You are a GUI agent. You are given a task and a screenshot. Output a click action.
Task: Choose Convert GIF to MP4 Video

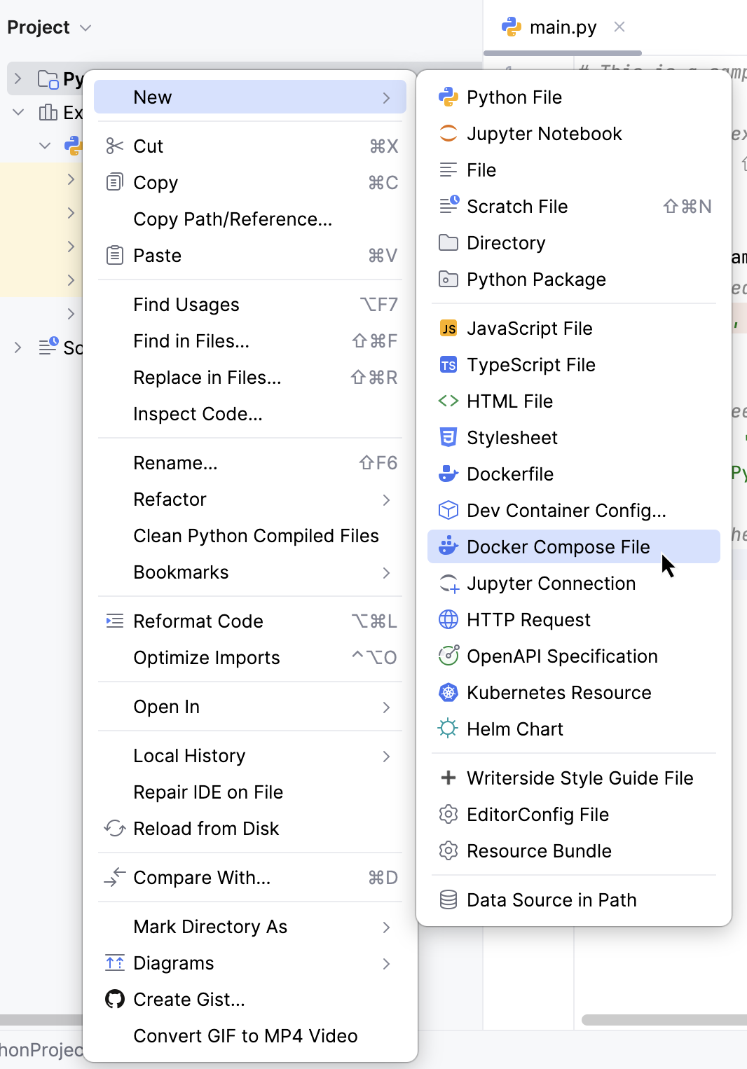click(x=250, y=1036)
